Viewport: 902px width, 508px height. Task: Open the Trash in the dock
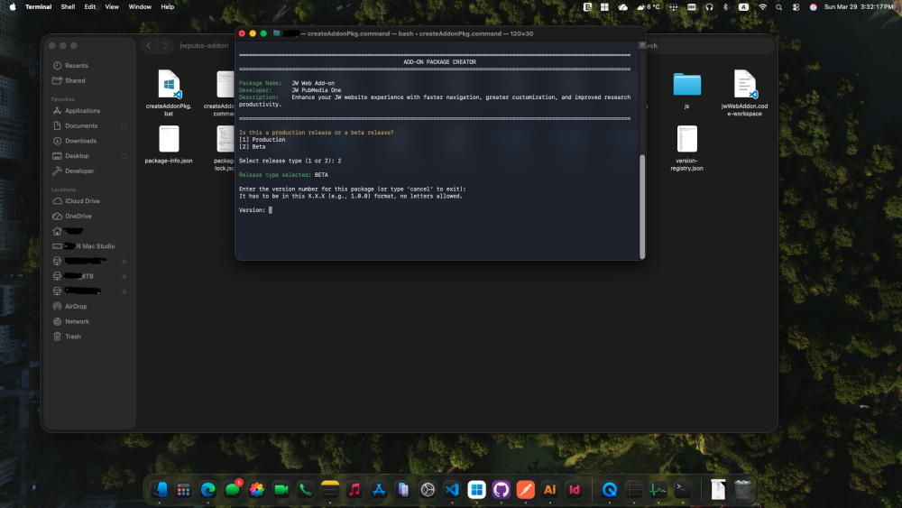click(742, 489)
